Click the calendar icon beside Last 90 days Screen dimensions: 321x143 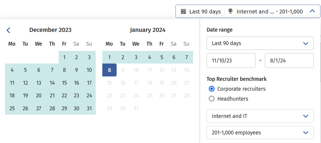coord(183,12)
